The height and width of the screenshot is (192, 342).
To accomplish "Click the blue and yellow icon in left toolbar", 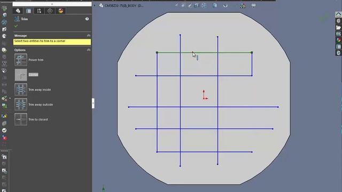I will [4, 116].
